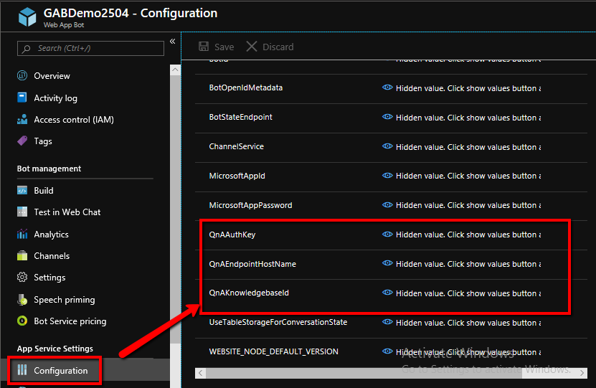Select the QnAKnowledgebaseId setting name
Viewport: 596px width, 388px height.
(249, 293)
